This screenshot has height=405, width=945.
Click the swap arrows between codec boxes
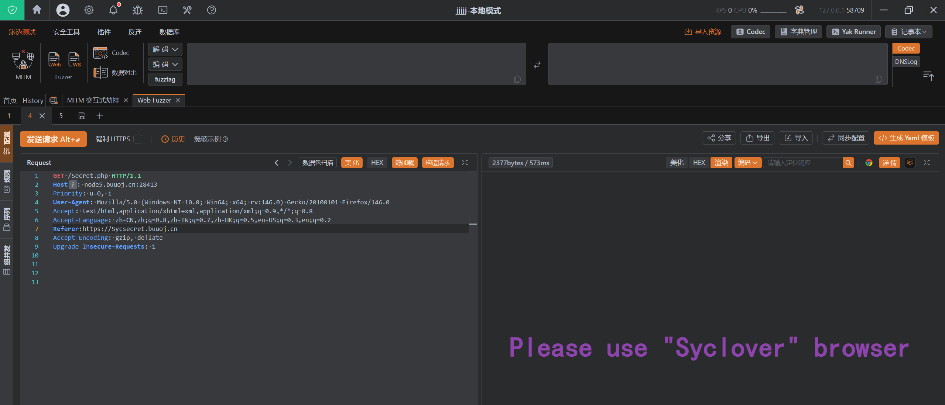(x=537, y=65)
